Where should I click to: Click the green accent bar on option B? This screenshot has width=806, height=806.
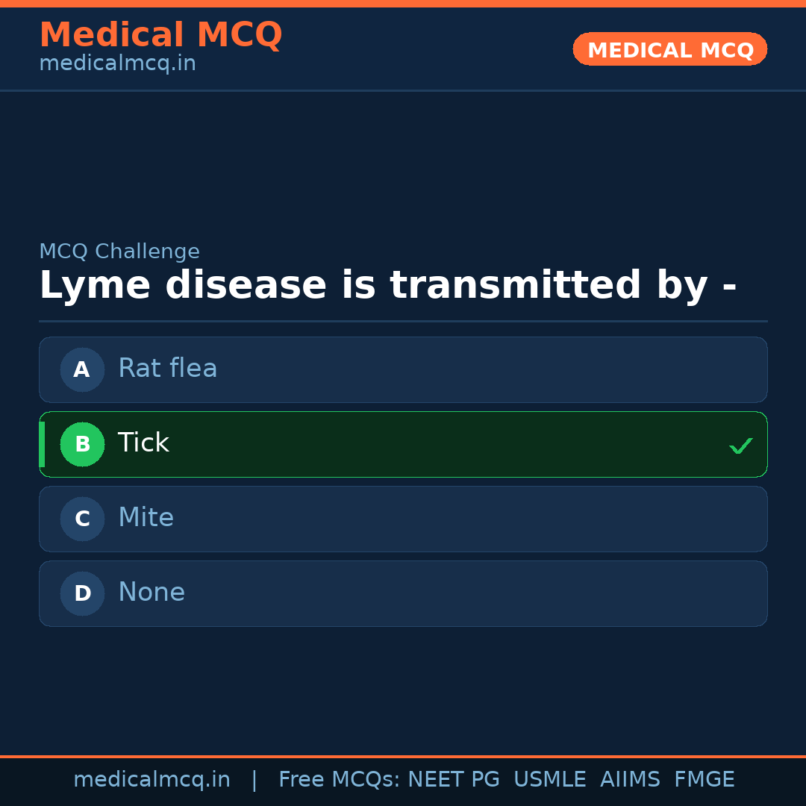(42, 444)
